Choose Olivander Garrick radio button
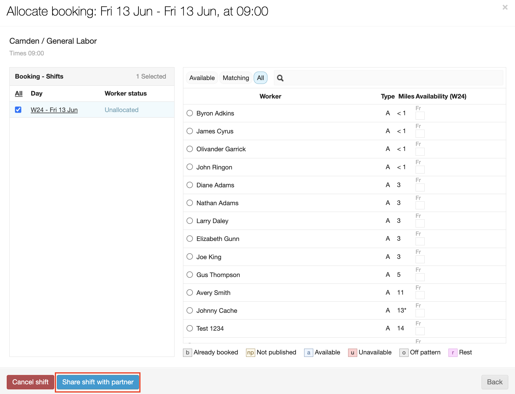 coord(190,149)
